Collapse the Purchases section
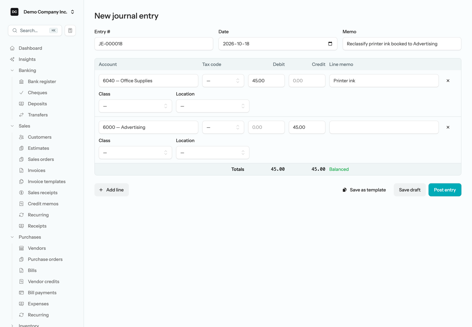This screenshot has width=472, height=327. [12, 237]
